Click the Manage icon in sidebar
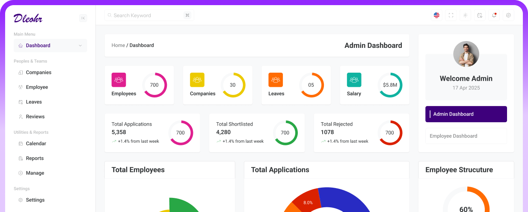Viewport: 528px width, 212px height. point(21,173)
